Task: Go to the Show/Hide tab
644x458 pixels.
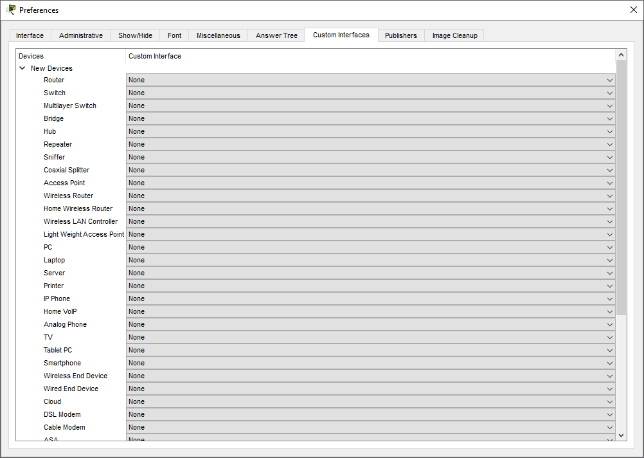Action: (x=135, y=36)
